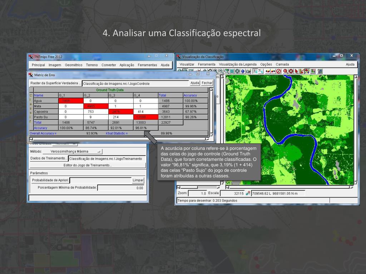Click the zoom out magnifier icon

221,71
